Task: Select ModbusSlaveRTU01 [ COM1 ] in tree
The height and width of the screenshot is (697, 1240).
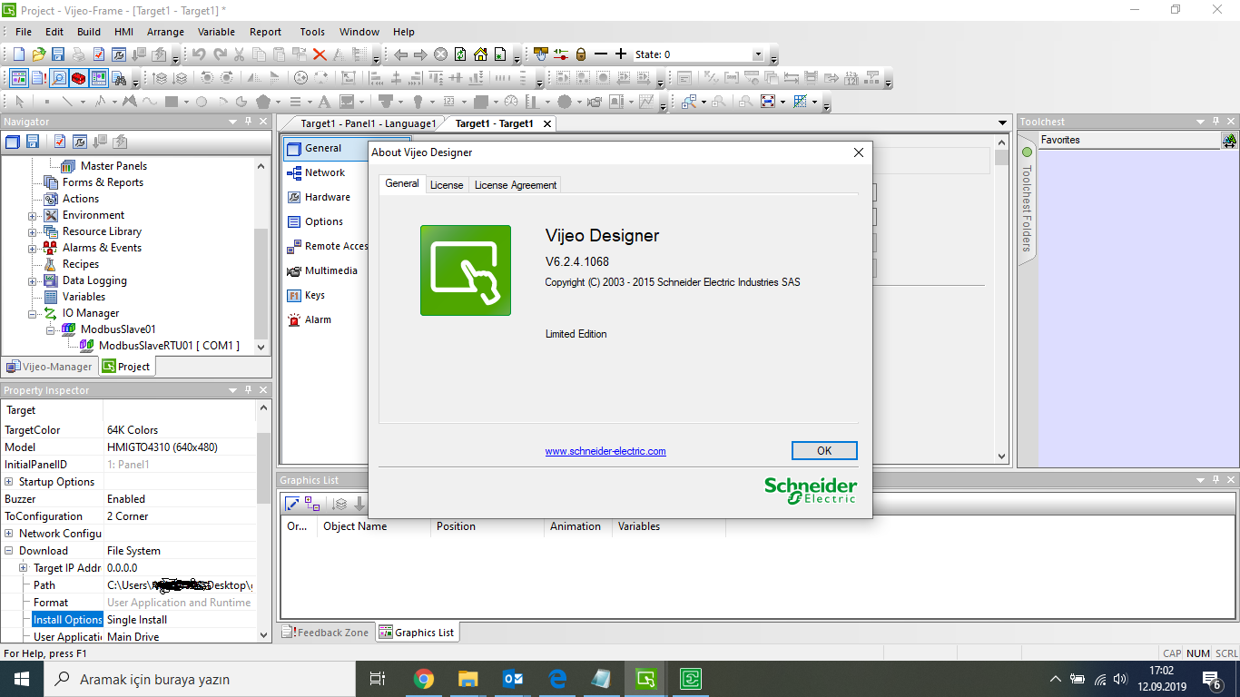Action: 169,346
